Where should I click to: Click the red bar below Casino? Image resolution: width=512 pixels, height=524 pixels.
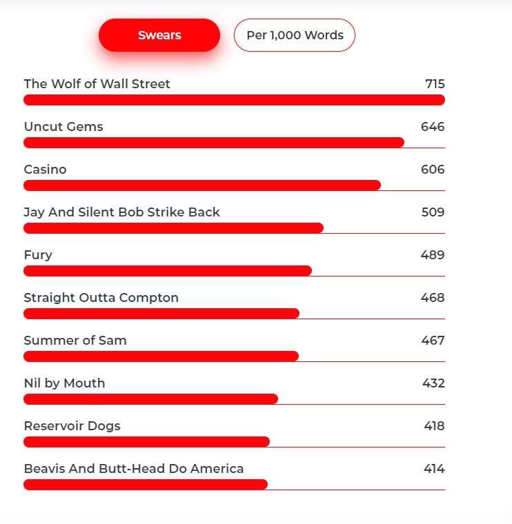[202, 185]
